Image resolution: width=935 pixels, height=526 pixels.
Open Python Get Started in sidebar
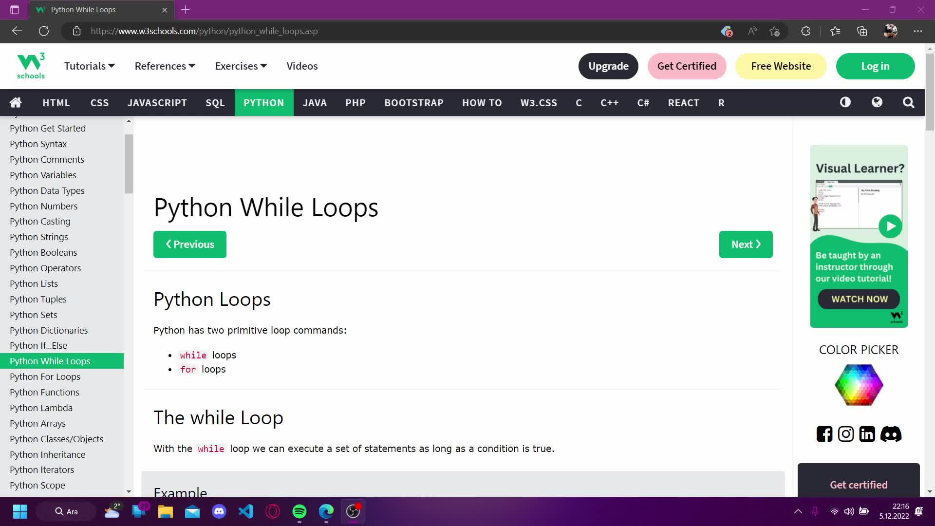pyautogui.click(x=62, y=128)
